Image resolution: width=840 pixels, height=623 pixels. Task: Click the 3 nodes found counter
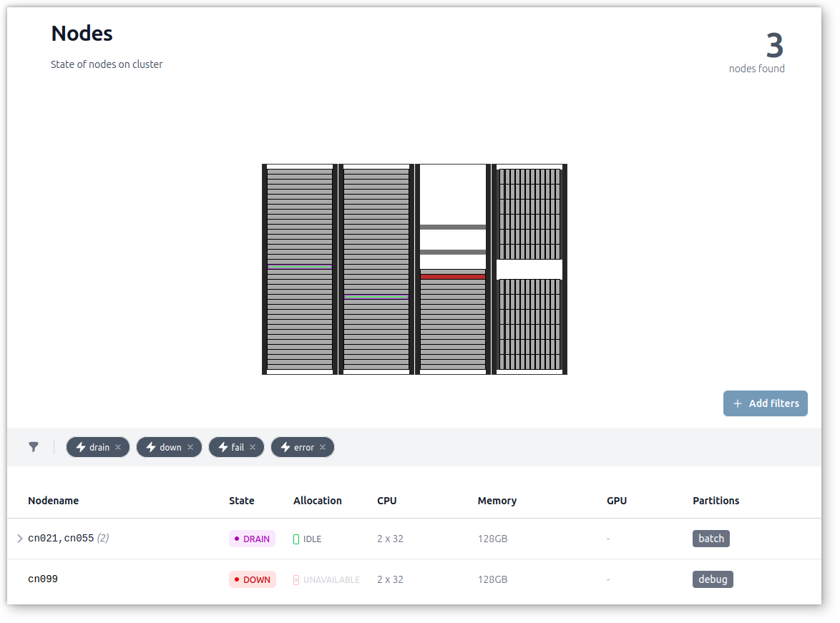point(756,52)
